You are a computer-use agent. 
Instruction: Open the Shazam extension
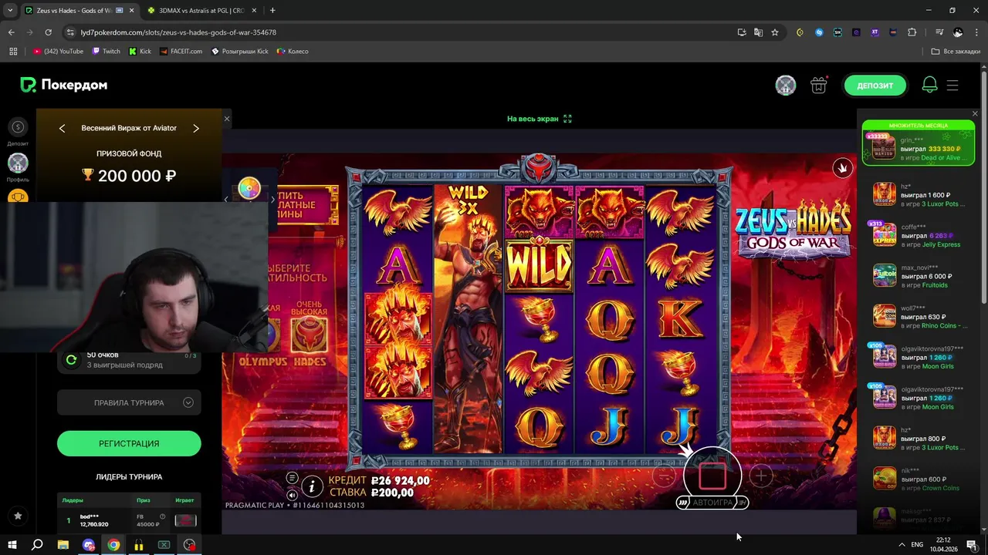click(819, 32)
